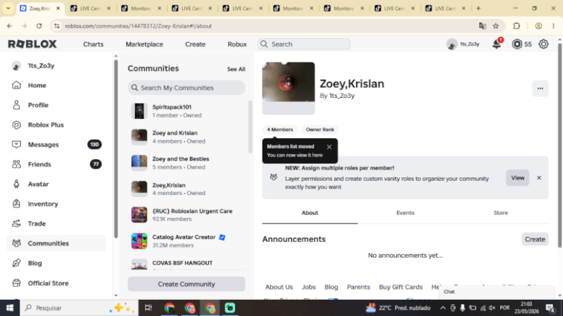Screen dimensions: 563x316
Task: Click the 4 Members chip
Action: click(x=279, y=129)
